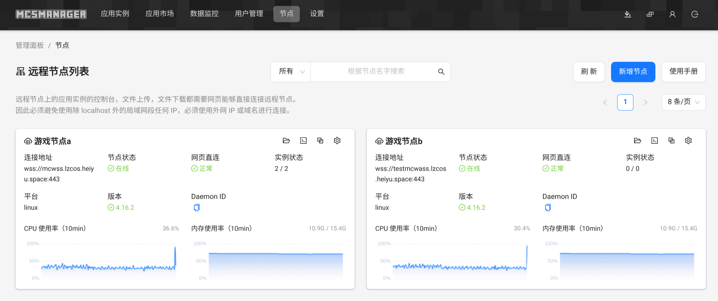Image resolution: width=718 pixels, height=301 pixels.
Task: Go to 应用实例 menu
Action: point(115,14)
